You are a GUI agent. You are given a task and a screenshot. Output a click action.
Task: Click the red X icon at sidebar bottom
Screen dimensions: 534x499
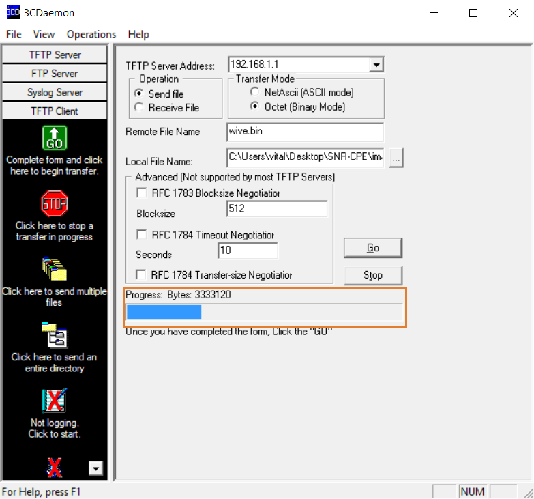tap(55, 467)
